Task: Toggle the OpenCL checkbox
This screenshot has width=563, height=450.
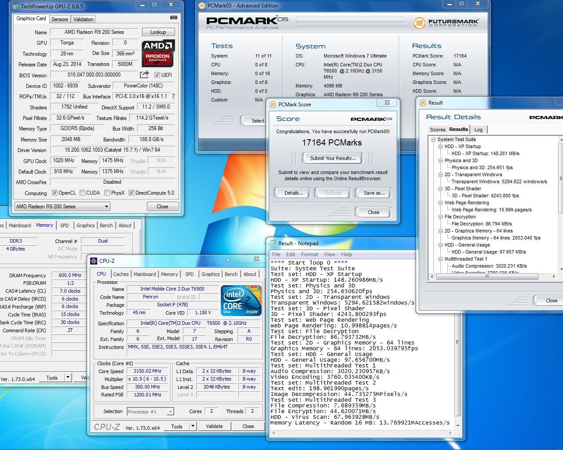Action: coord(55,192)
